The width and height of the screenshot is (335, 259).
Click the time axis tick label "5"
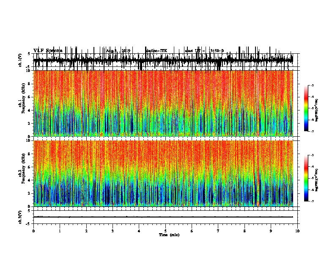[165, 231]
